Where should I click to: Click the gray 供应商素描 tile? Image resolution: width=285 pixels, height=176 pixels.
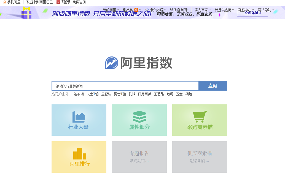(x=200, y=157)
